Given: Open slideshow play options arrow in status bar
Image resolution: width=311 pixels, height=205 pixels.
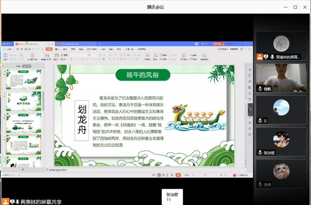Looking at the screenshot, I should [x=182, y=175].
